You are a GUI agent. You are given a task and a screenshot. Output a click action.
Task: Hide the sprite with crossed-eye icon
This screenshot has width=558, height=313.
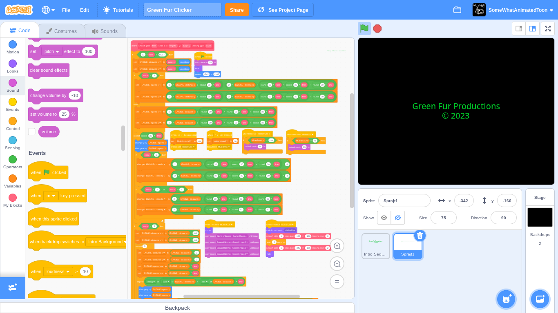398,218
